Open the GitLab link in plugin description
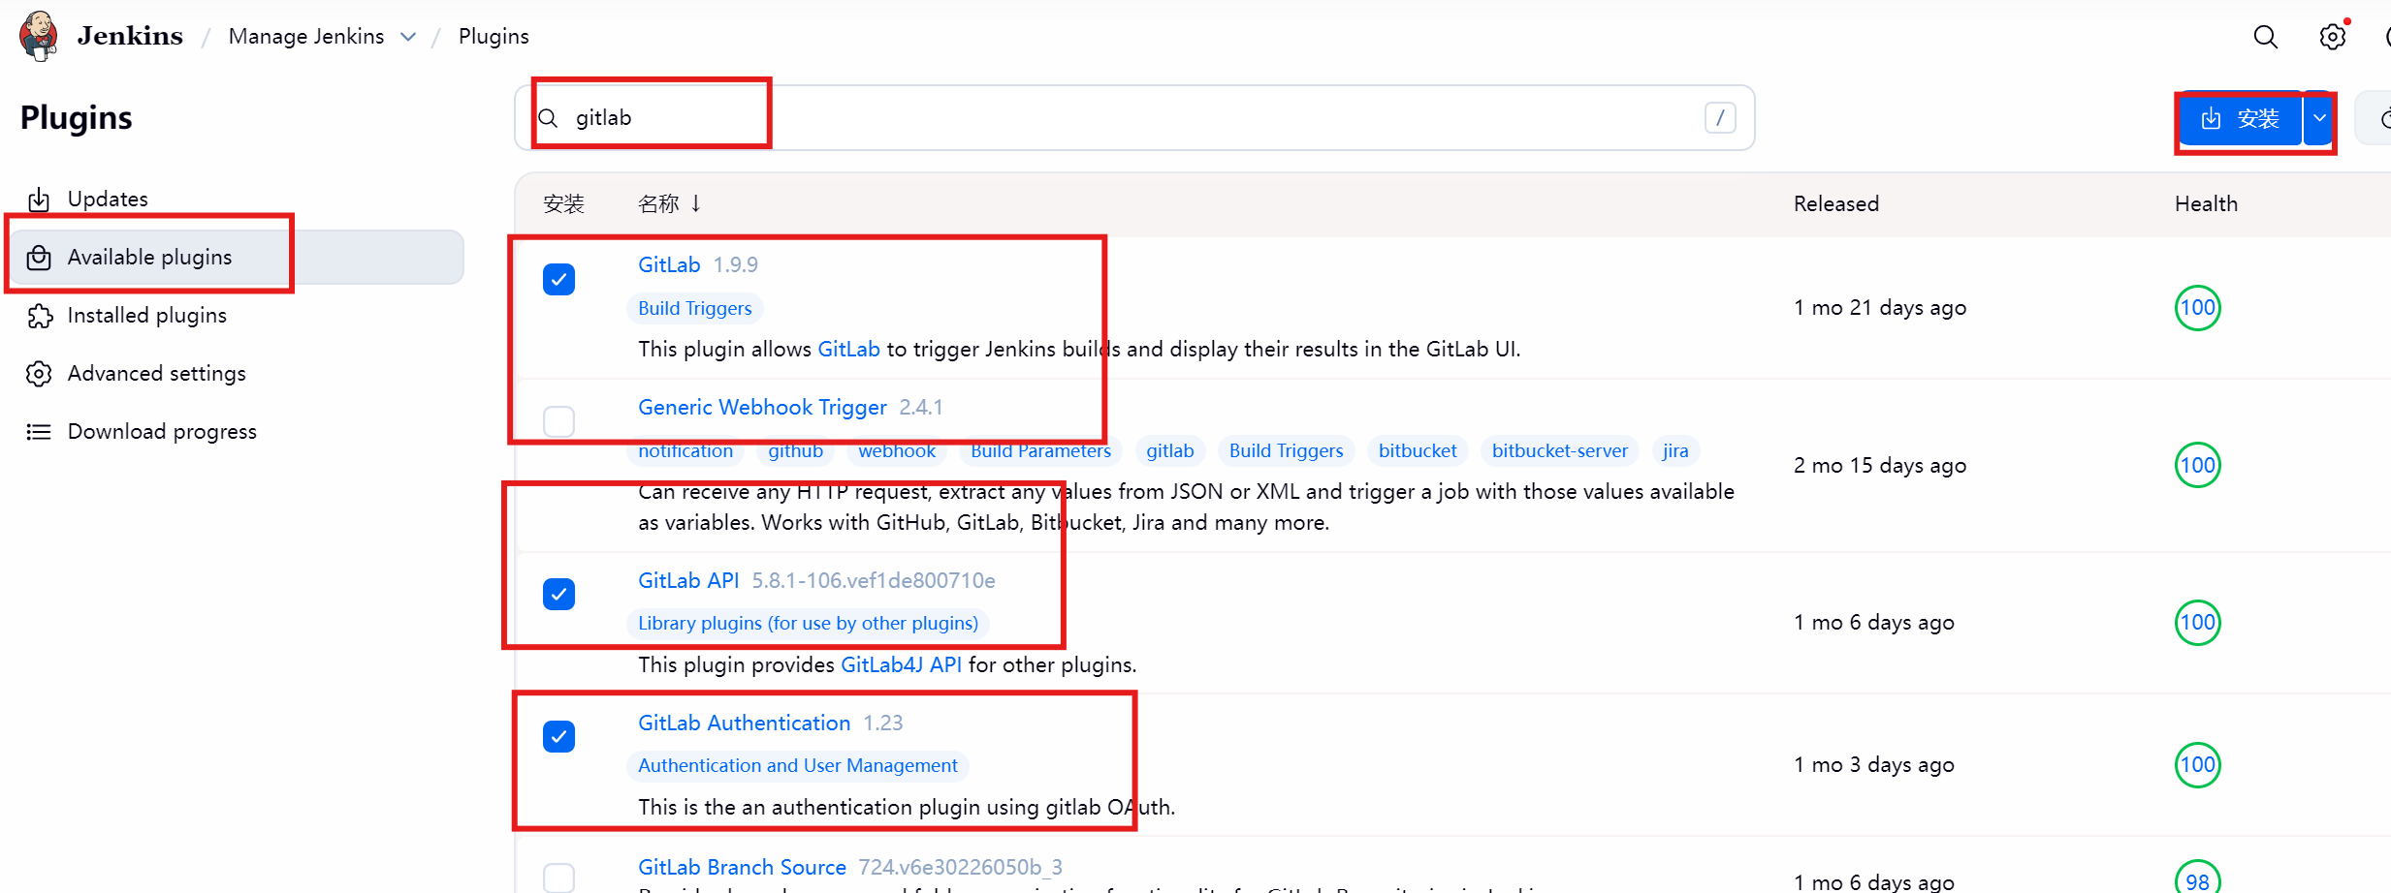 pos(848,349)
